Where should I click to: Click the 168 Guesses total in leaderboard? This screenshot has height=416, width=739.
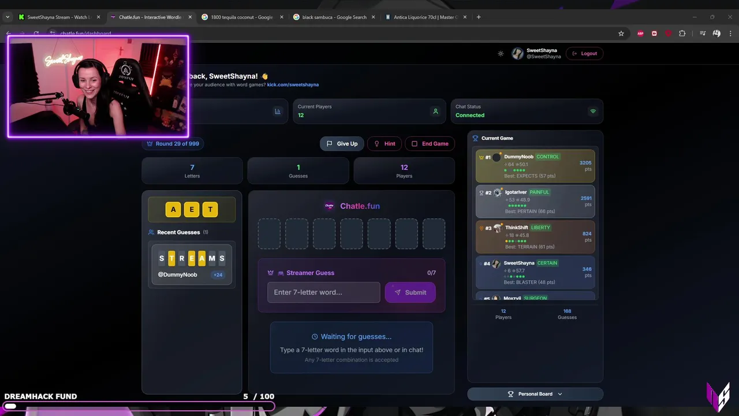pyautogui.click(x=567, y=314)
